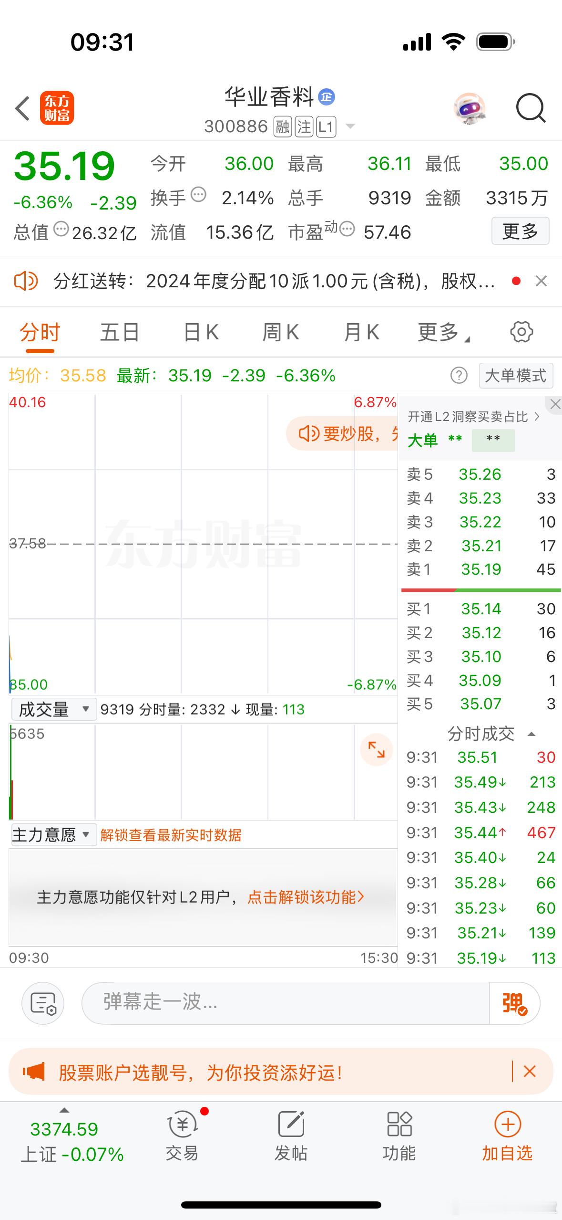Open chart settings gear icon
Screen dimensions: 562x1220
(x=521, y=332)
